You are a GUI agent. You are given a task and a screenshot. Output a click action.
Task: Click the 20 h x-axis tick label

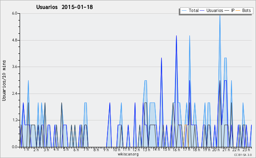point(216,149)
